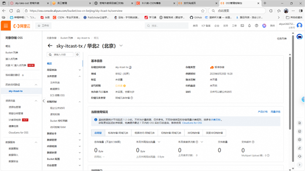Image resolution: width=305 pixels, height=171 pixels.
Task: Click the star icon beside the menu search
Action: 78,55
